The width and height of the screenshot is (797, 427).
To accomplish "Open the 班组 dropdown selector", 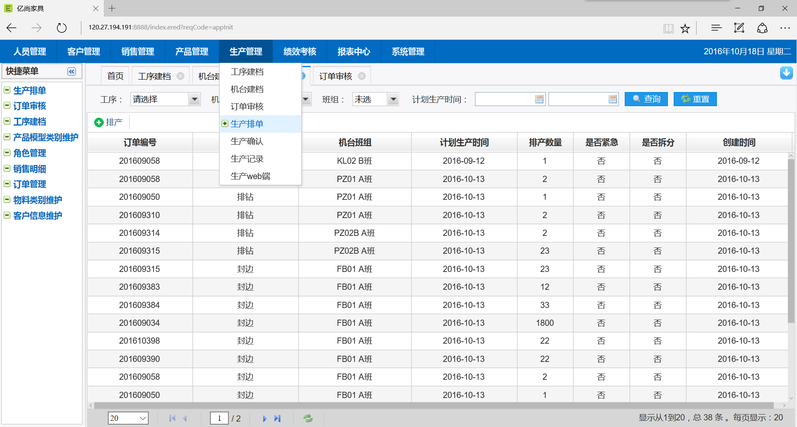I will point(393,99).
